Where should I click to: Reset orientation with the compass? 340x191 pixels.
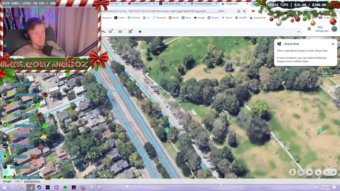coord(318,172)
